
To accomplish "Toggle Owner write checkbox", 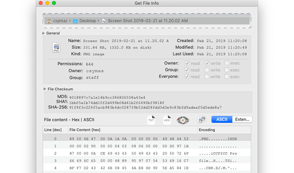I will [x=207, y=63].
